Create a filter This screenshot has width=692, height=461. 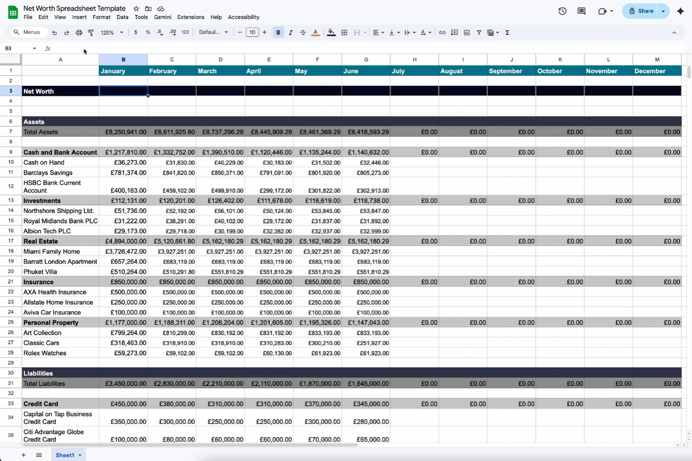click(x=479, y=32)
